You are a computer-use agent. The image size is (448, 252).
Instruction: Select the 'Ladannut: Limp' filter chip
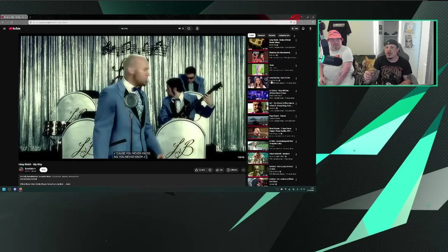[284, 35]
